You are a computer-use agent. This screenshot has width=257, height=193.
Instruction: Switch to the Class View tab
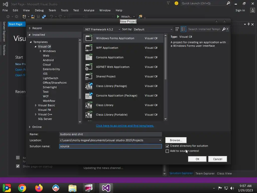(x=224, y=173)
